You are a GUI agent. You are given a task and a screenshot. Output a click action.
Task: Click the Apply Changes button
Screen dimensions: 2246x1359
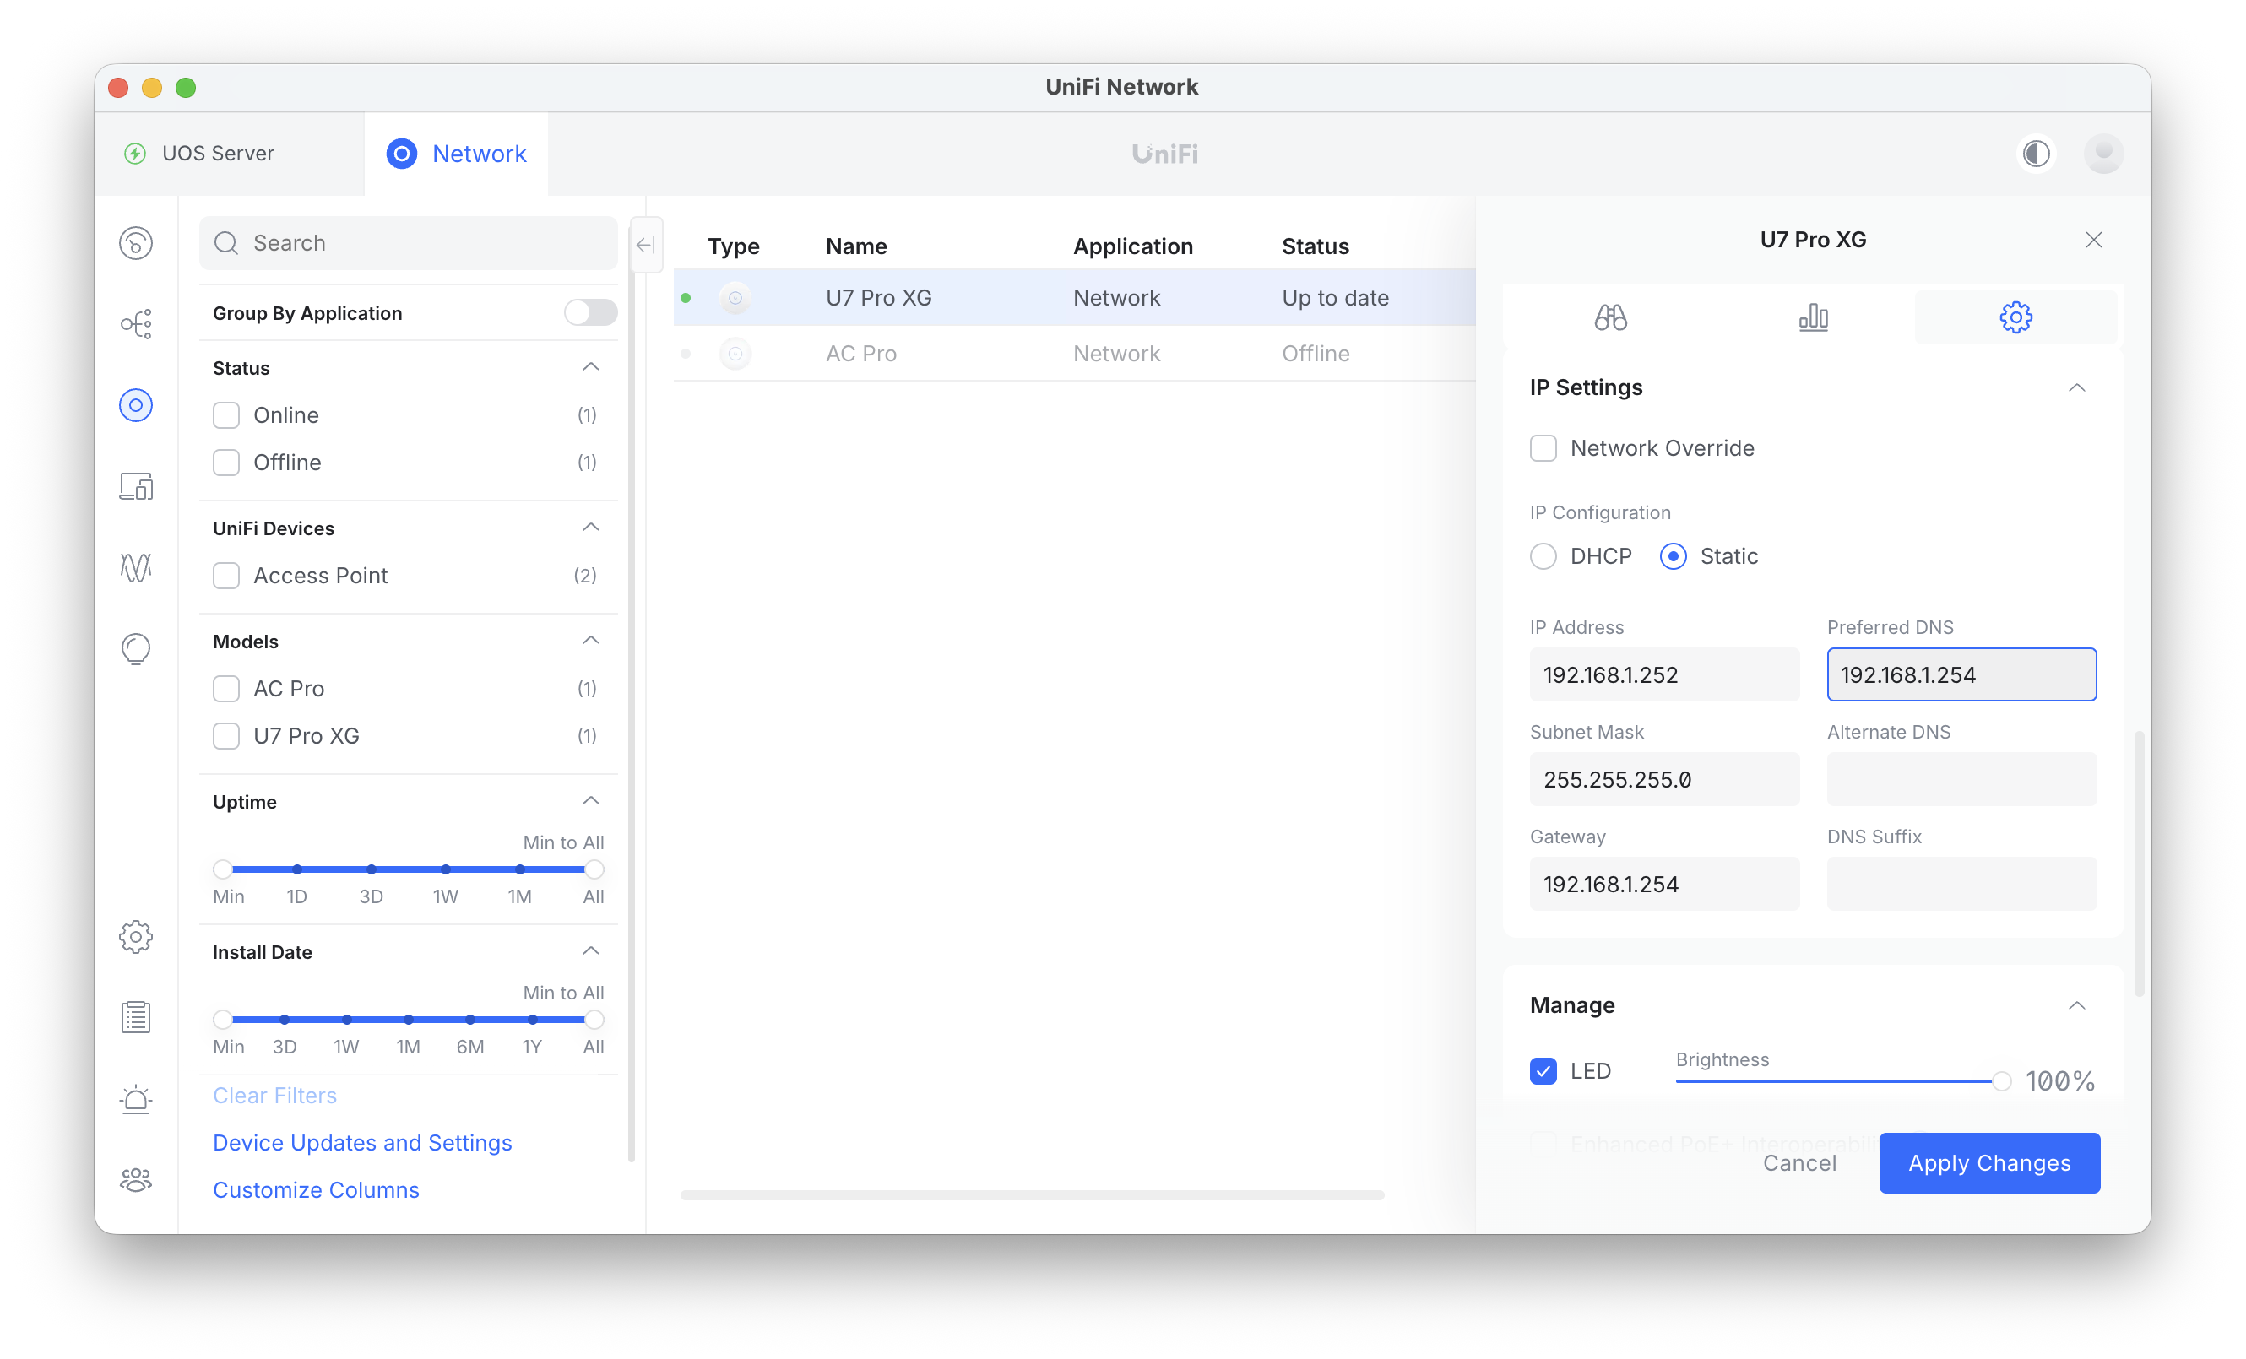(1989, 1162)
